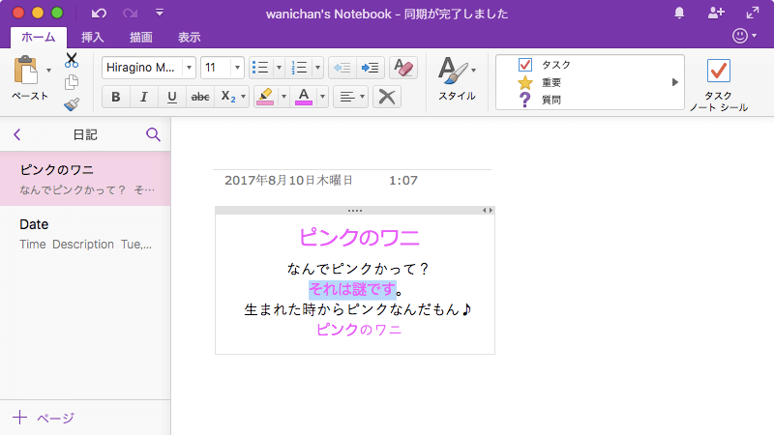Click the line 生まれた時からピンクなんだもん♪
This screenshot has height=435, width=774.
359,309
